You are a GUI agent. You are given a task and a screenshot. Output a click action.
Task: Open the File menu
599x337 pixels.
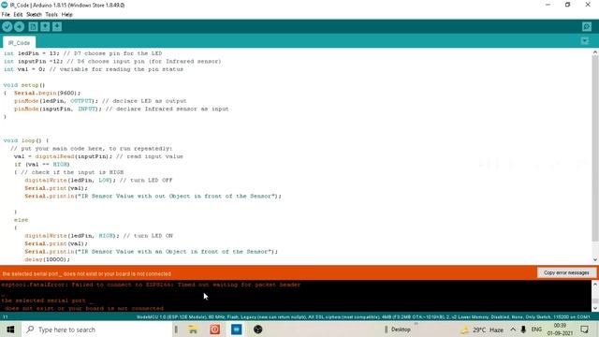6,15
